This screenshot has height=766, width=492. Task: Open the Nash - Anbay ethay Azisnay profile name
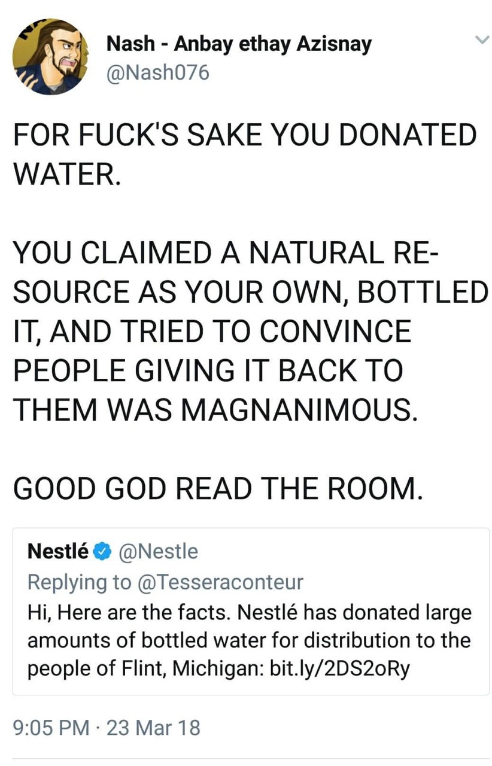click(238, 44)
